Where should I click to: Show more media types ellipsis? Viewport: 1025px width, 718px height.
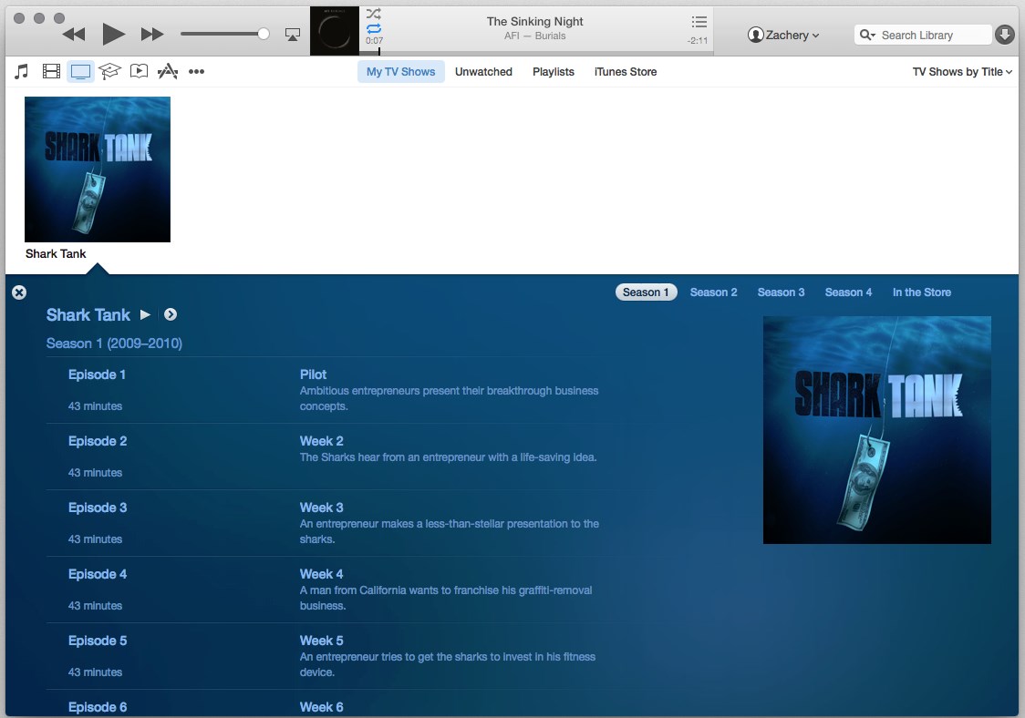click(x=196, y=72)
